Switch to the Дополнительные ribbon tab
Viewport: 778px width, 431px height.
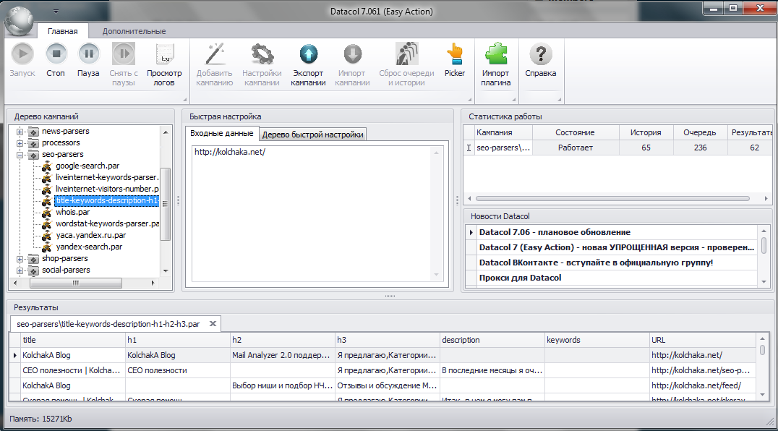click(134, 31)
